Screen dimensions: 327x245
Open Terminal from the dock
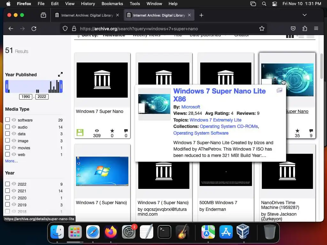click(164, 232)
